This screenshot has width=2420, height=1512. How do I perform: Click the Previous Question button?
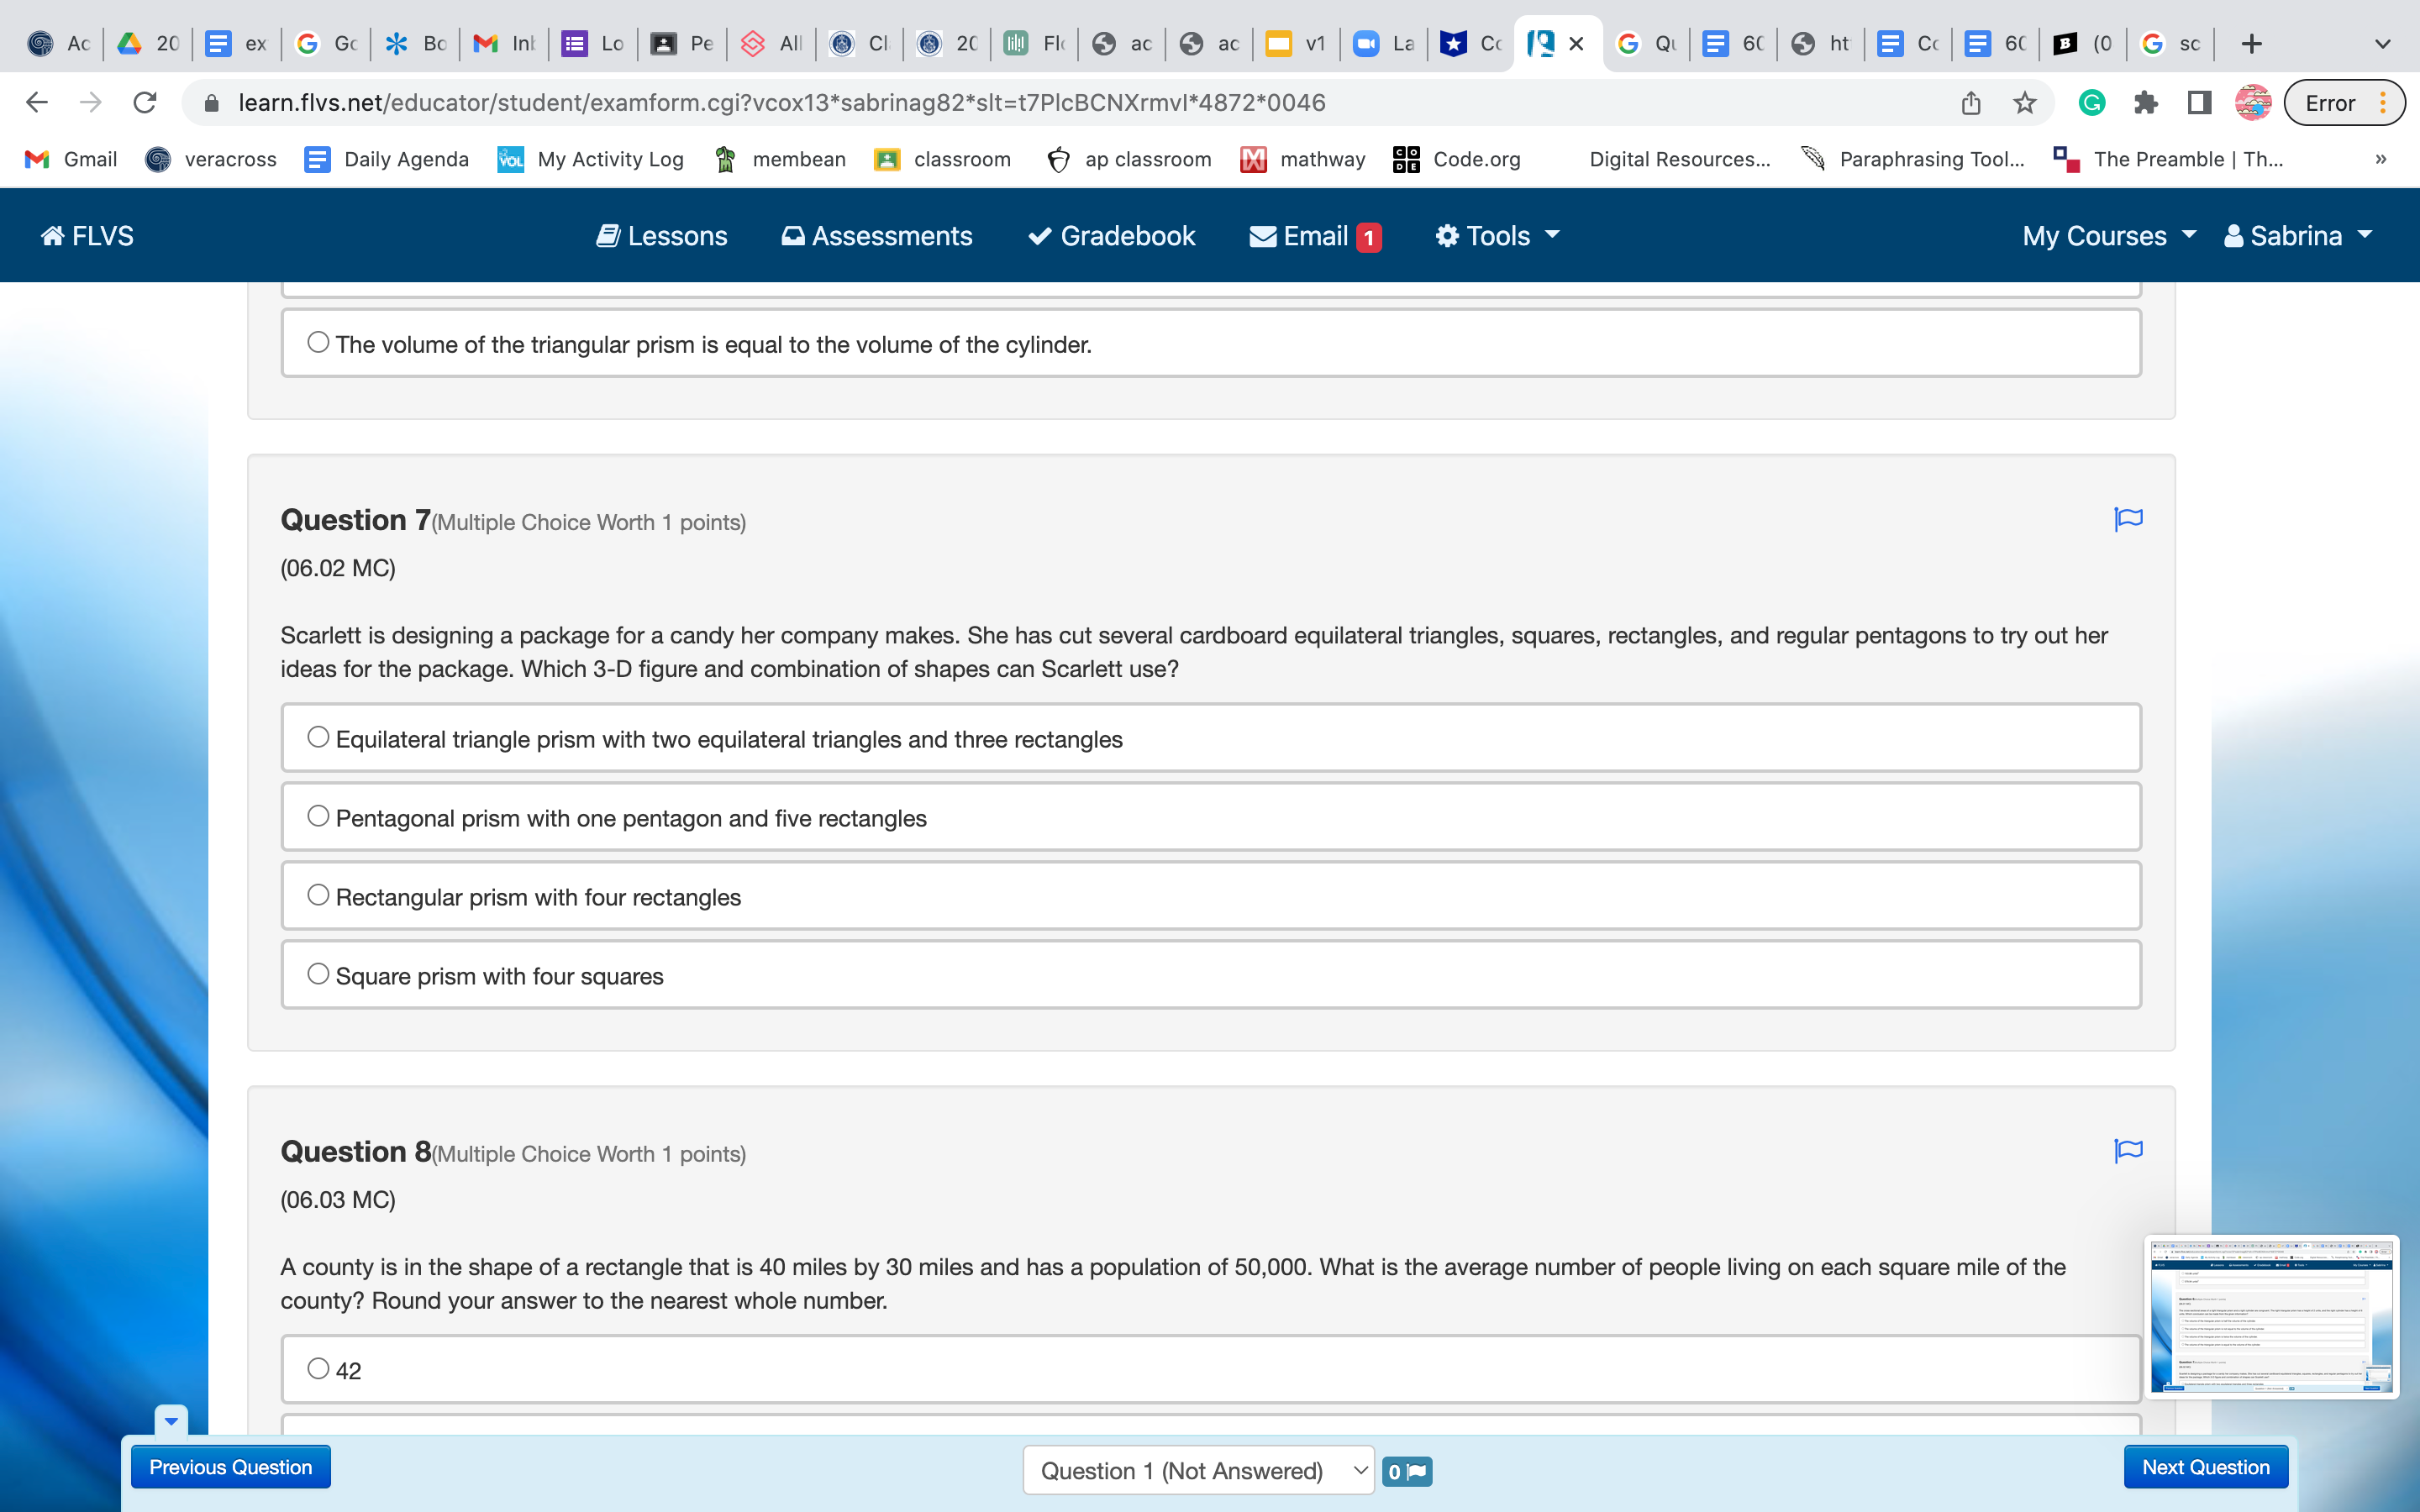click(x=231, y=1467)
